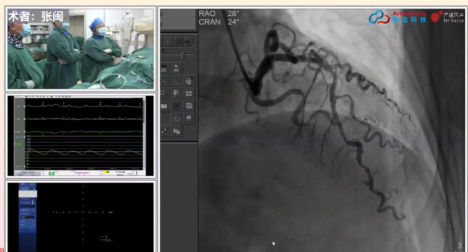This screenshot has height=252, width=468.
Task: Click the collimator shutter icon with arrows
Action: coord(189,93)
